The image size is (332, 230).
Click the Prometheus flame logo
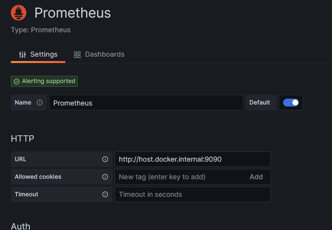19,13
